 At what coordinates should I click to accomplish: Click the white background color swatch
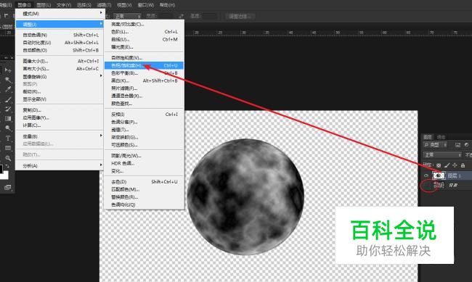(x=5, y=176)
